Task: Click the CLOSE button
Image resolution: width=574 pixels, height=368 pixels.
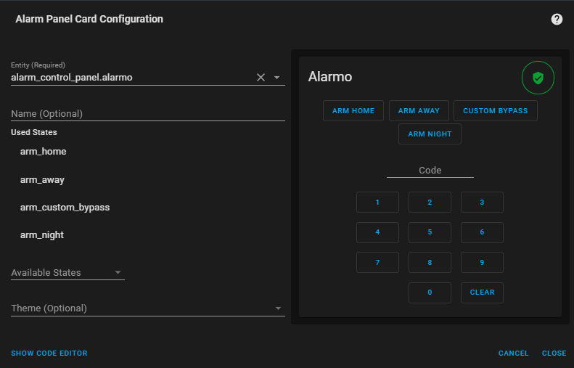Action: (x=554, y=353)
